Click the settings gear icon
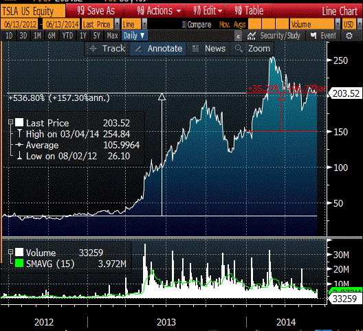Screen dimensions: 363x331 [x=349, y=36]
